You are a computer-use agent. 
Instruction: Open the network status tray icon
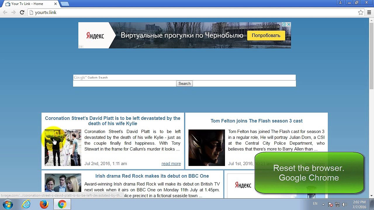point(337,204)
